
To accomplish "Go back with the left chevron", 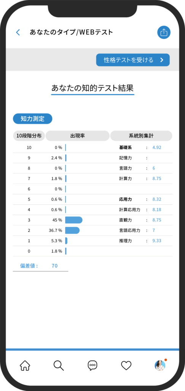I will coord(18,32).
